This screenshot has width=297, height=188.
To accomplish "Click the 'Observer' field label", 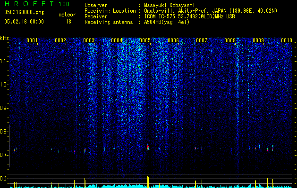I will point(96,5).
